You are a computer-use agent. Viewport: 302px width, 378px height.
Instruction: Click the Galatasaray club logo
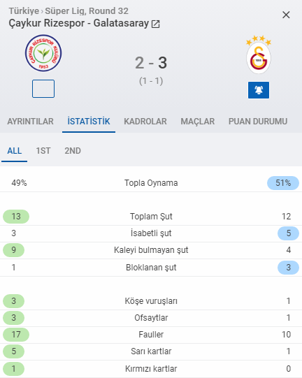click(259, 54)
